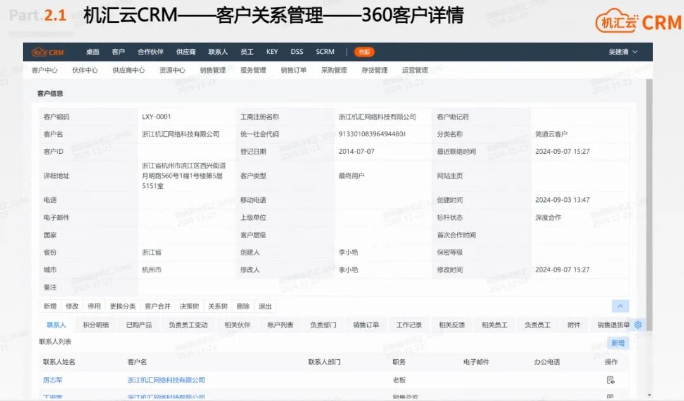The width and height of the screenshot is (684, 401).
Task: Open the 客户 menu in the top bar
Action: point(119,52)
